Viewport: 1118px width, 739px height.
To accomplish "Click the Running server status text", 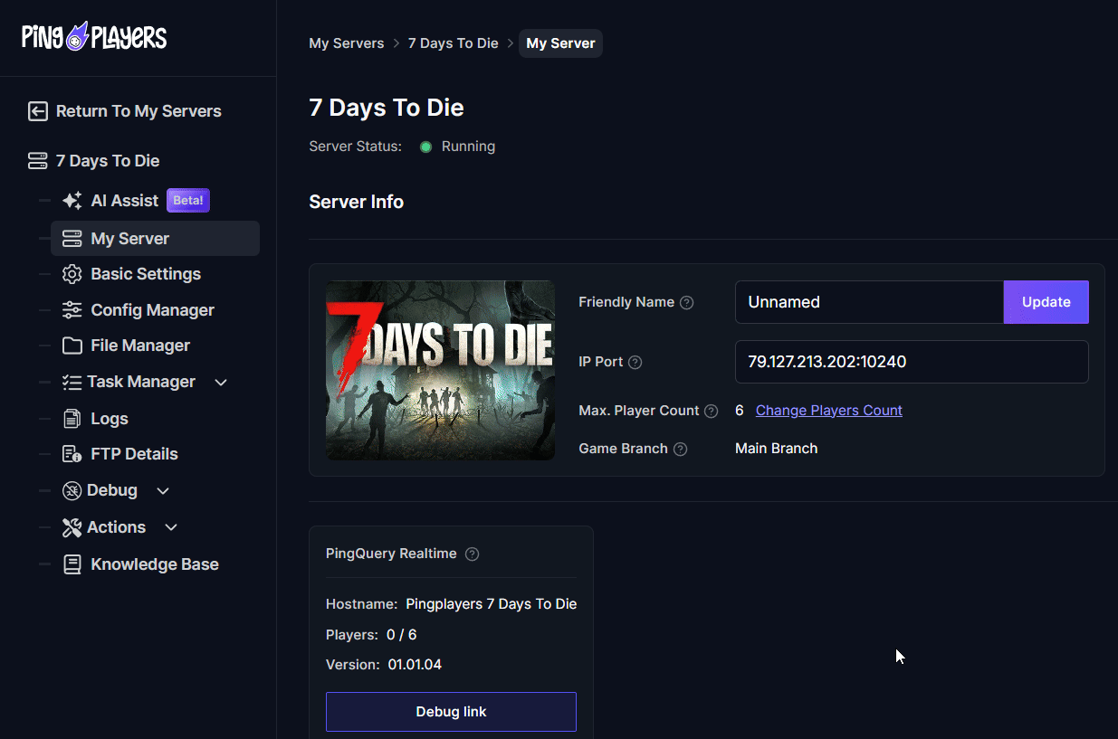I will (x=468, y=147).
